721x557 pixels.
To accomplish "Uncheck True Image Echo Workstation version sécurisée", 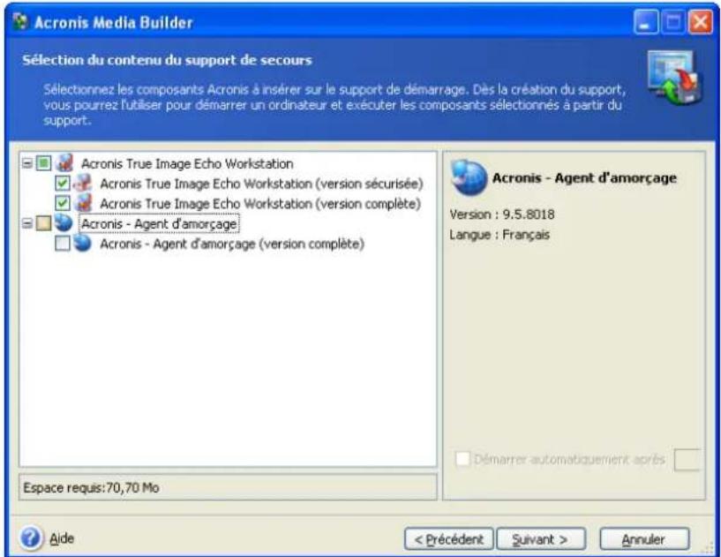I will (62, 183).
